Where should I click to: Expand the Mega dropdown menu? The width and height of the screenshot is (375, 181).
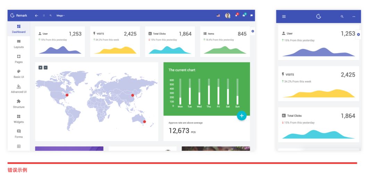click(60, 16)
